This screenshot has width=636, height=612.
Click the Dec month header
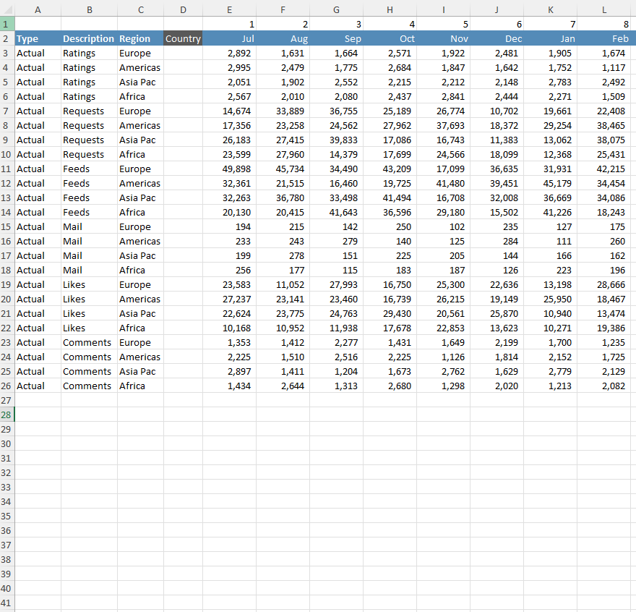coord(497,38)
